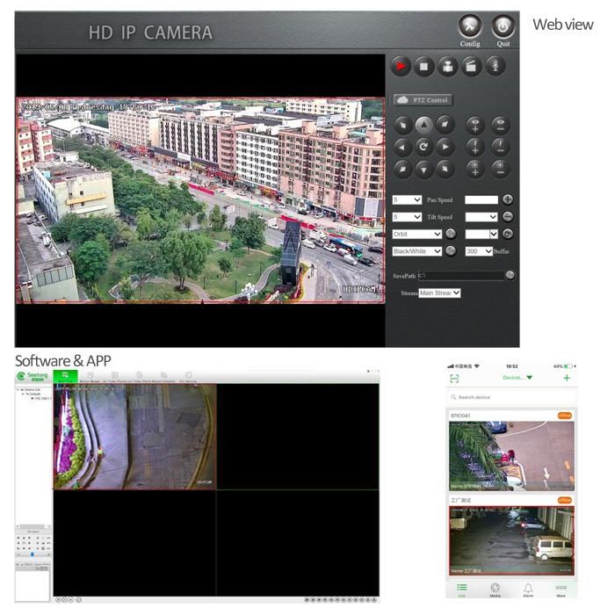Open Sys Setting tab in Seetong

(x=188, y=377)
